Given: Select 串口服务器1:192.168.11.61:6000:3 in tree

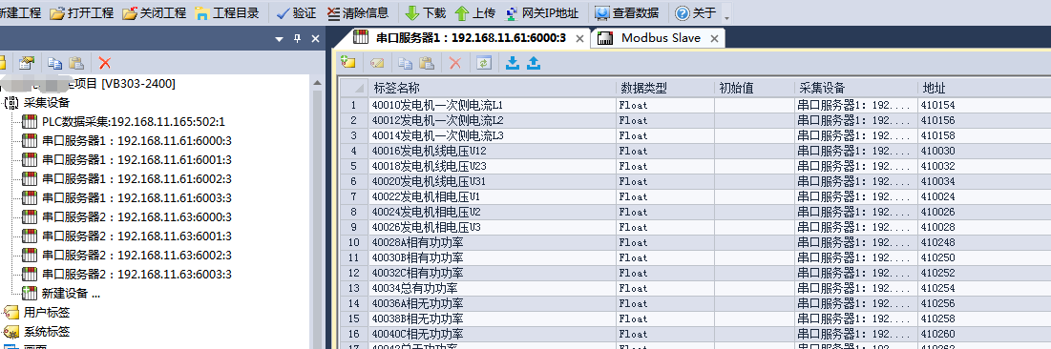Looking at the screenshot, I should click(137, 141).
